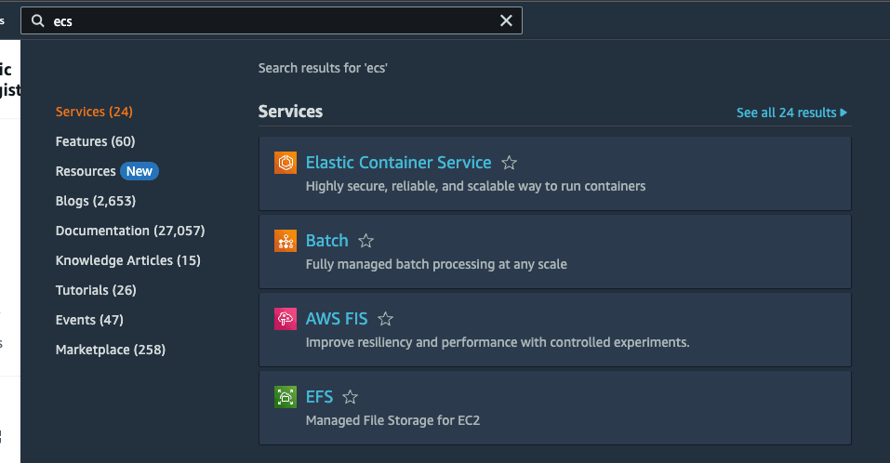Show the Resources New category
This screenshot has width=890, height=463.
pyautogui.click(x=106, y=171)
